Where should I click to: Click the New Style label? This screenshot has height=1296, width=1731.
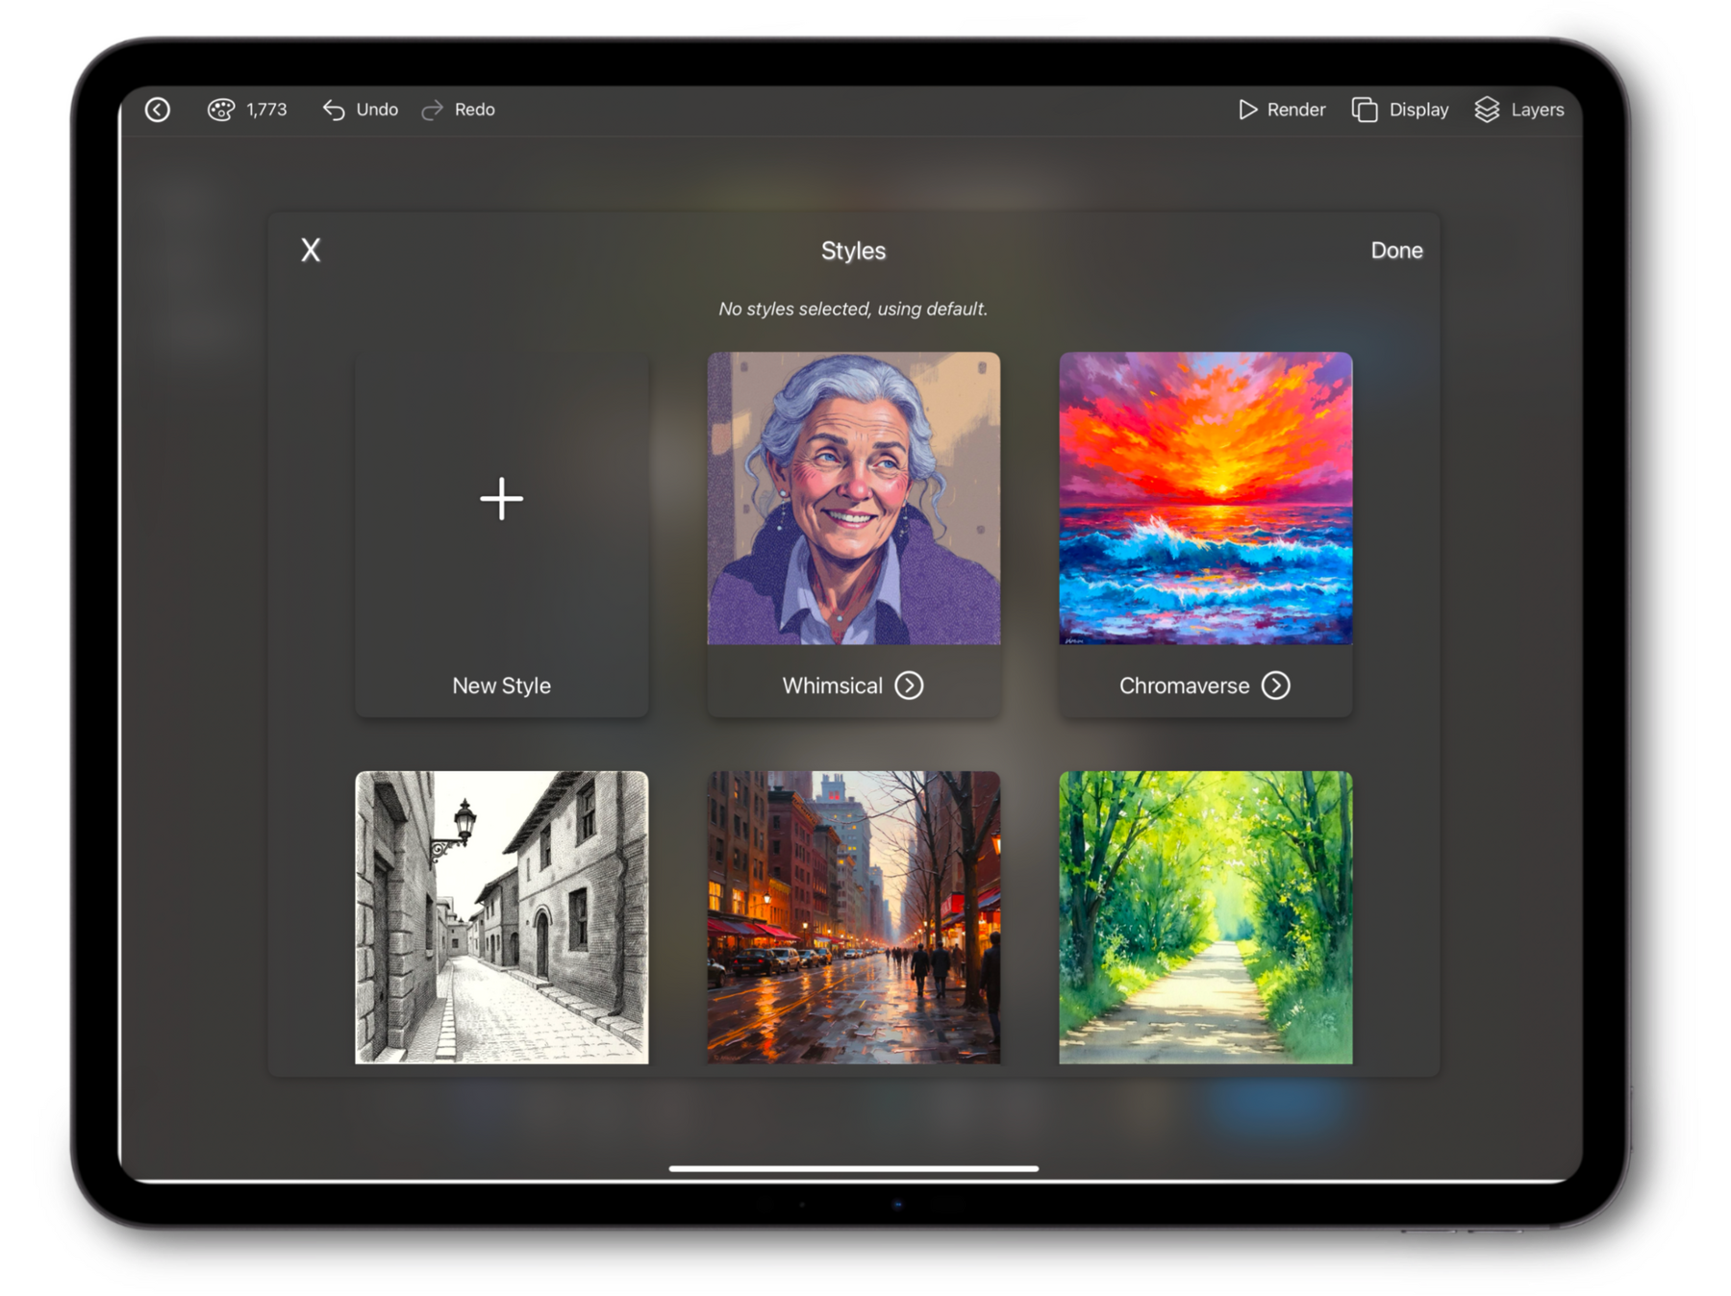(x=501, y=685)
